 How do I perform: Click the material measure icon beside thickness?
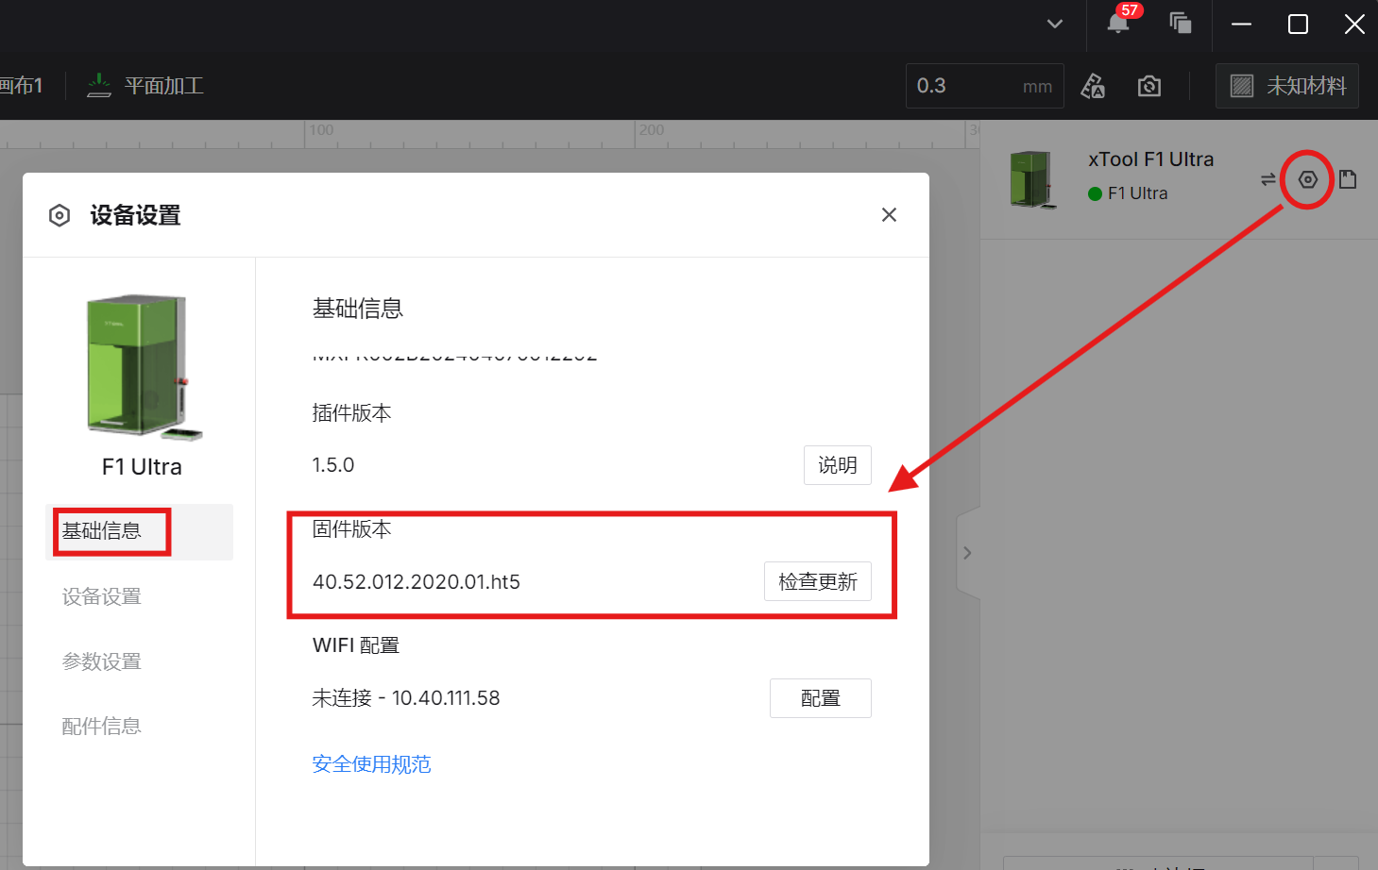[x=1093, y=86]
